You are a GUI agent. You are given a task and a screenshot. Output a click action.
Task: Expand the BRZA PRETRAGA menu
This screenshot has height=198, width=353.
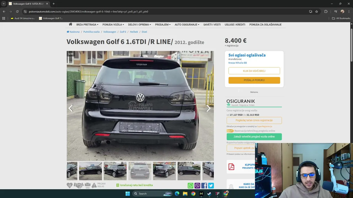[x=87, y=24]
